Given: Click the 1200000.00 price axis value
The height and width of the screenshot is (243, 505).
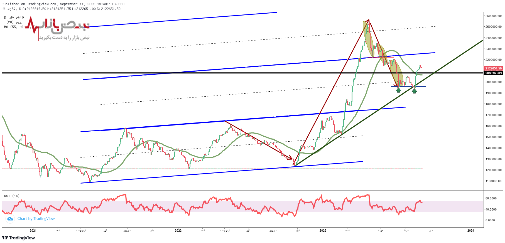Looking at the screenshot, I should [x=494, y=170].
